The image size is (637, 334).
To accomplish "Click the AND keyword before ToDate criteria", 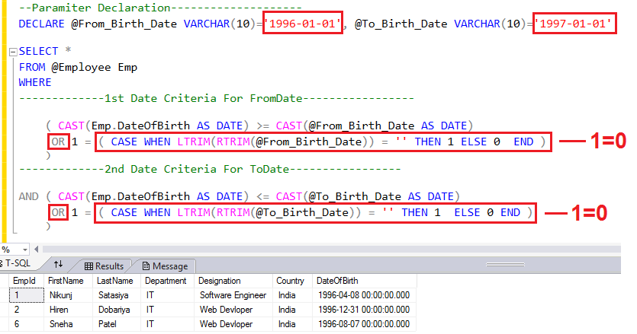I will (x=28, y=196).
